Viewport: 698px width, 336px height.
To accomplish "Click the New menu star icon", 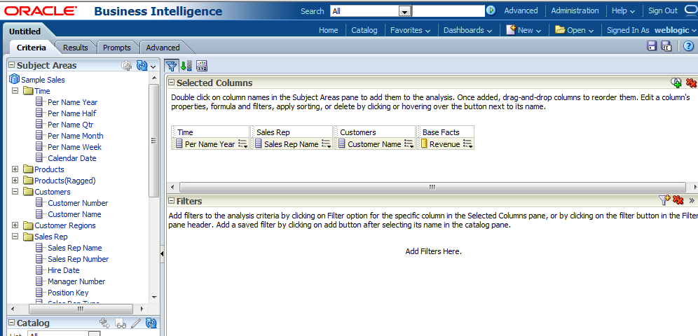I will tap(511, 30).
